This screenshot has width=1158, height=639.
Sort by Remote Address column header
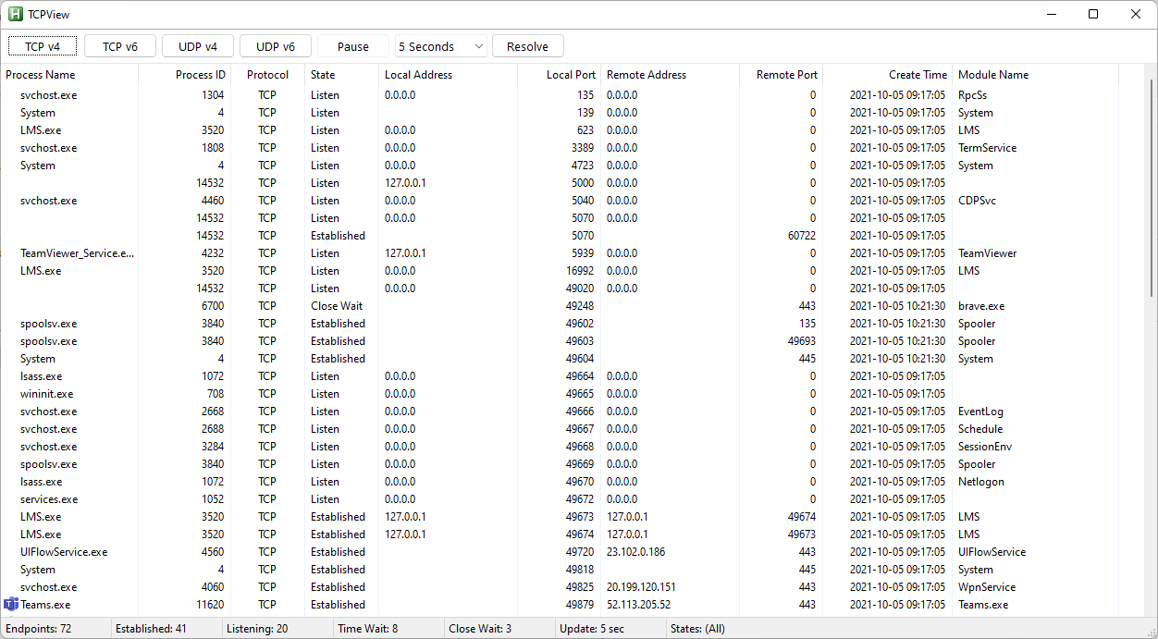pyautogui.click(x=671, y=75)
